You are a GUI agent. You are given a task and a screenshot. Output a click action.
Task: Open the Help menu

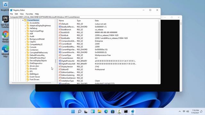(x=37, y=14)
